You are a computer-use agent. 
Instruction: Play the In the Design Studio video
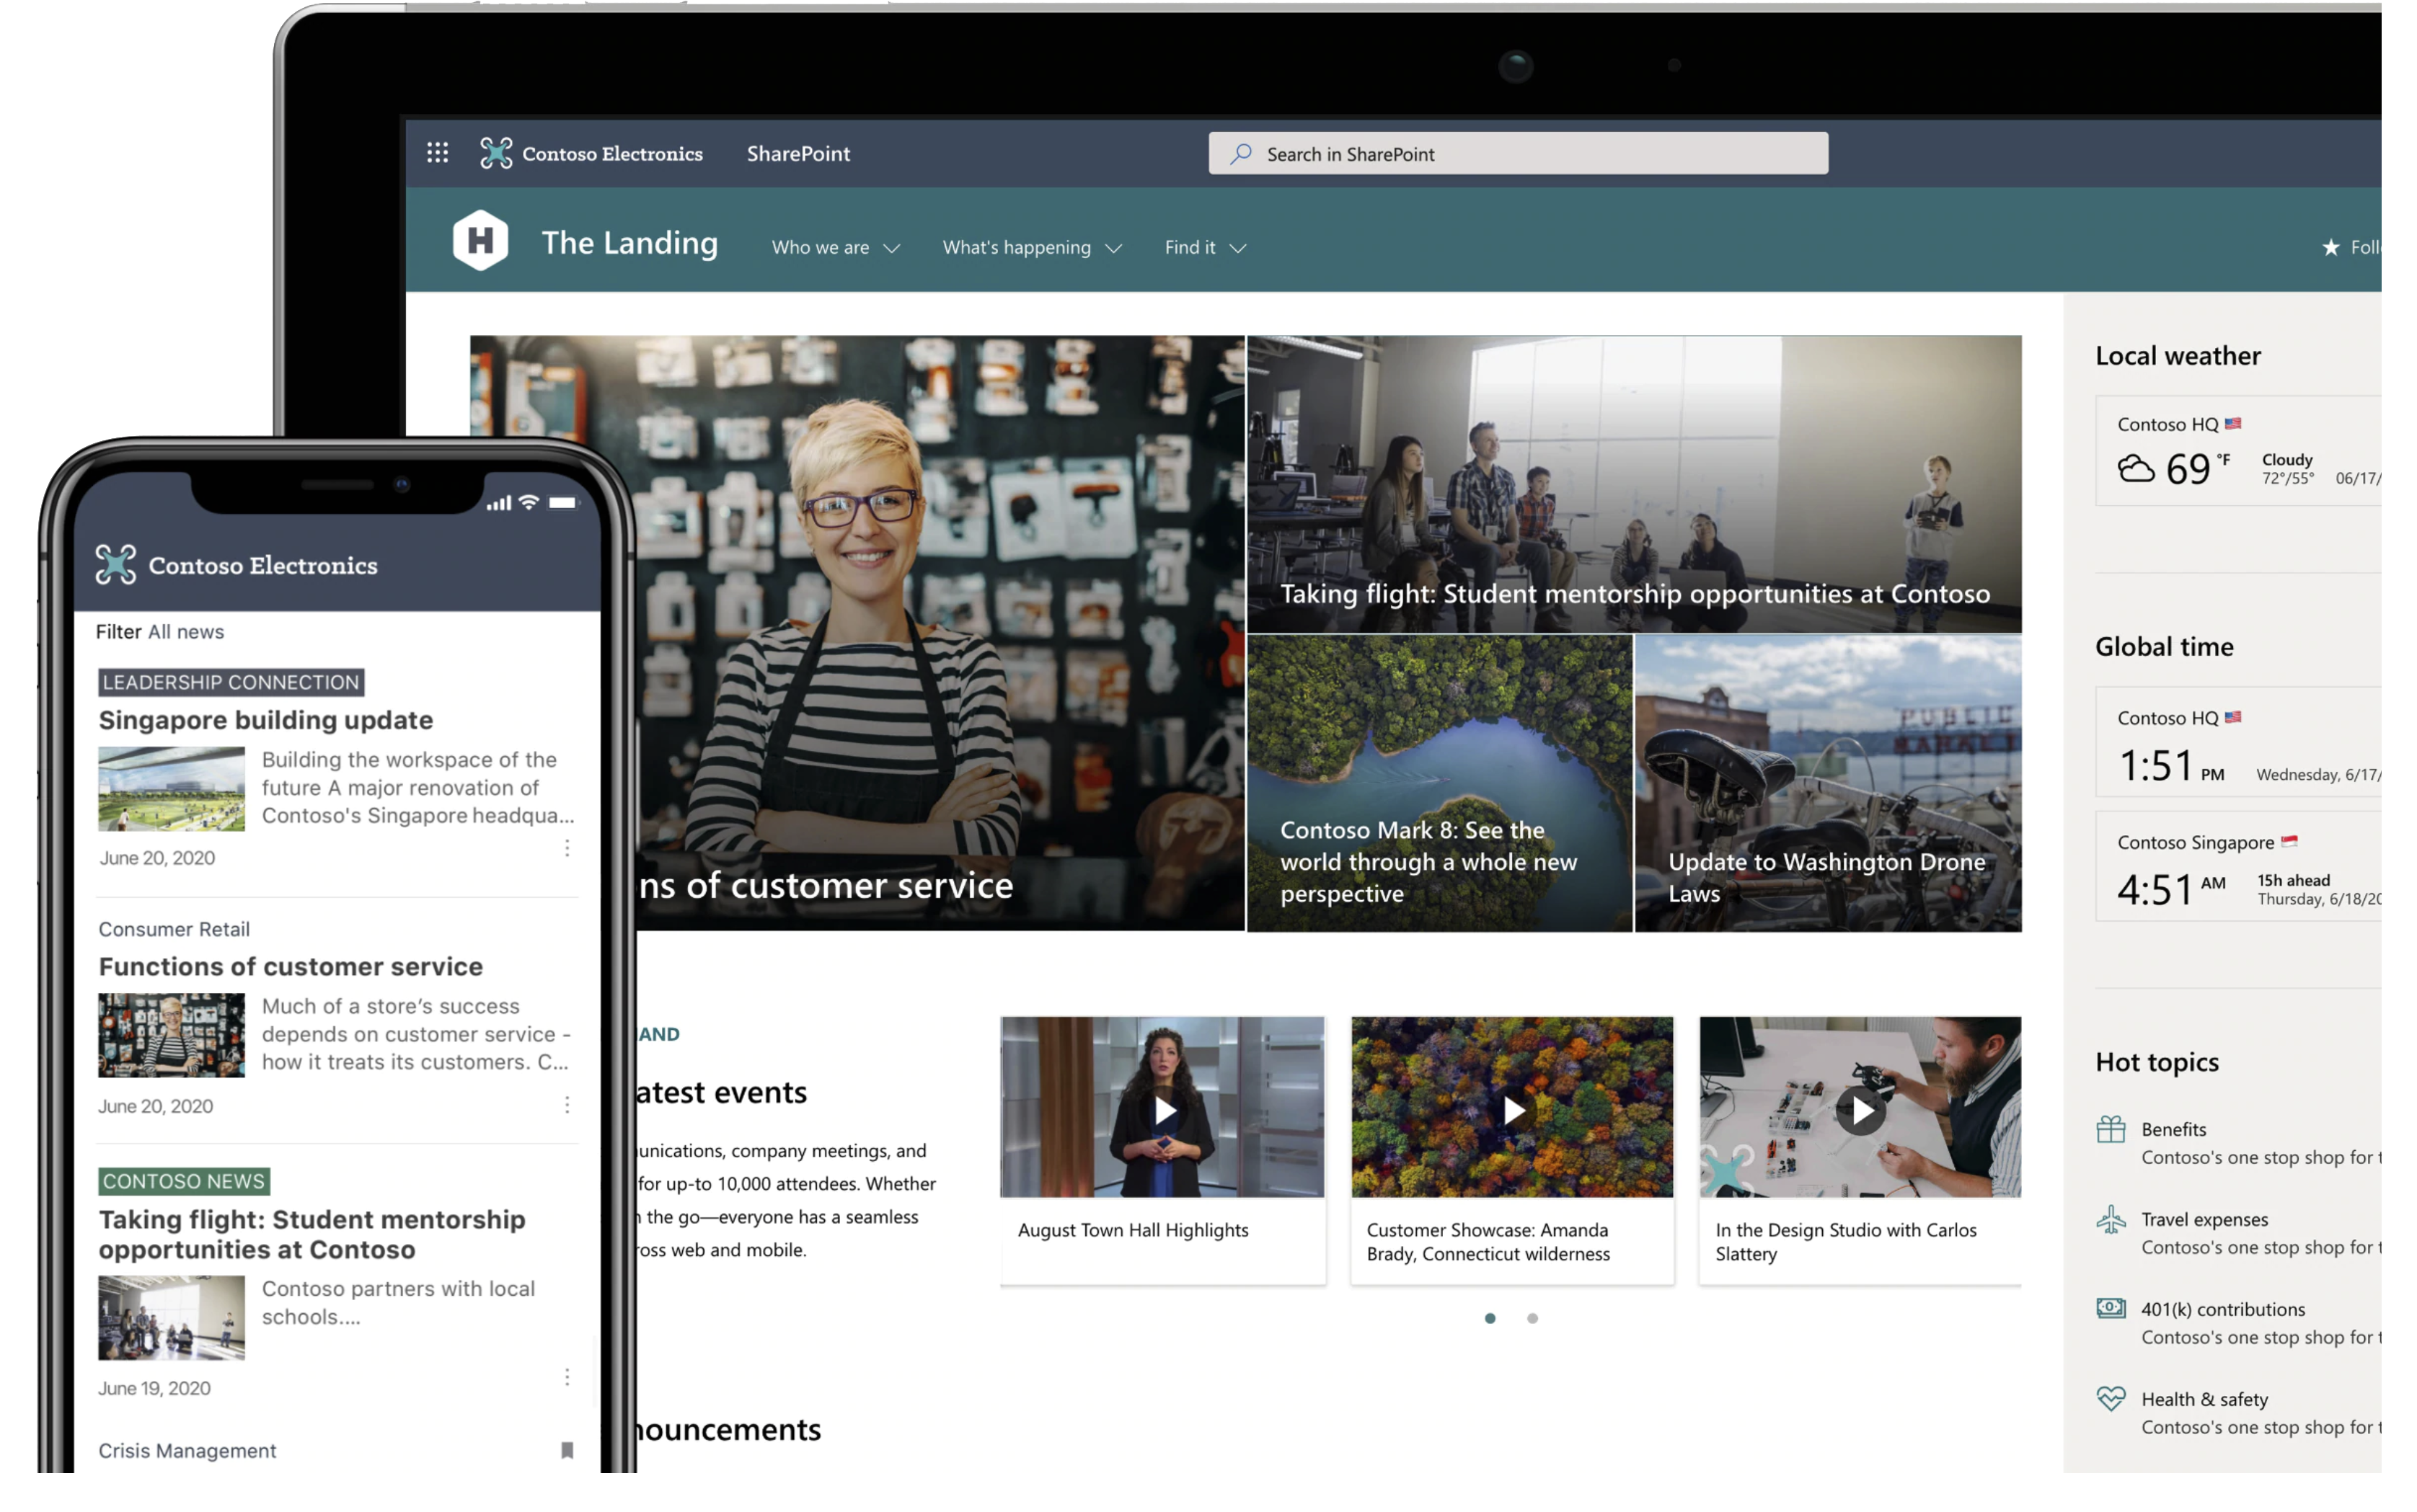pos(1861,1110)
